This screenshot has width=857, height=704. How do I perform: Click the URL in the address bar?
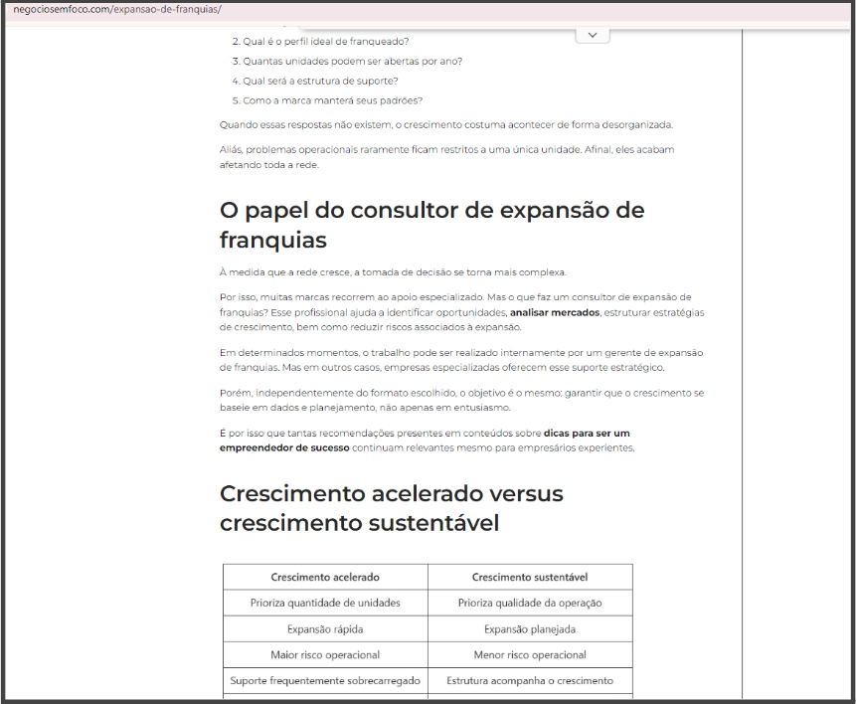[117, 9]
